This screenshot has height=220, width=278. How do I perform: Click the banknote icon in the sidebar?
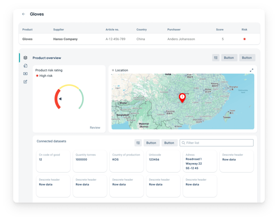[25, 74]
